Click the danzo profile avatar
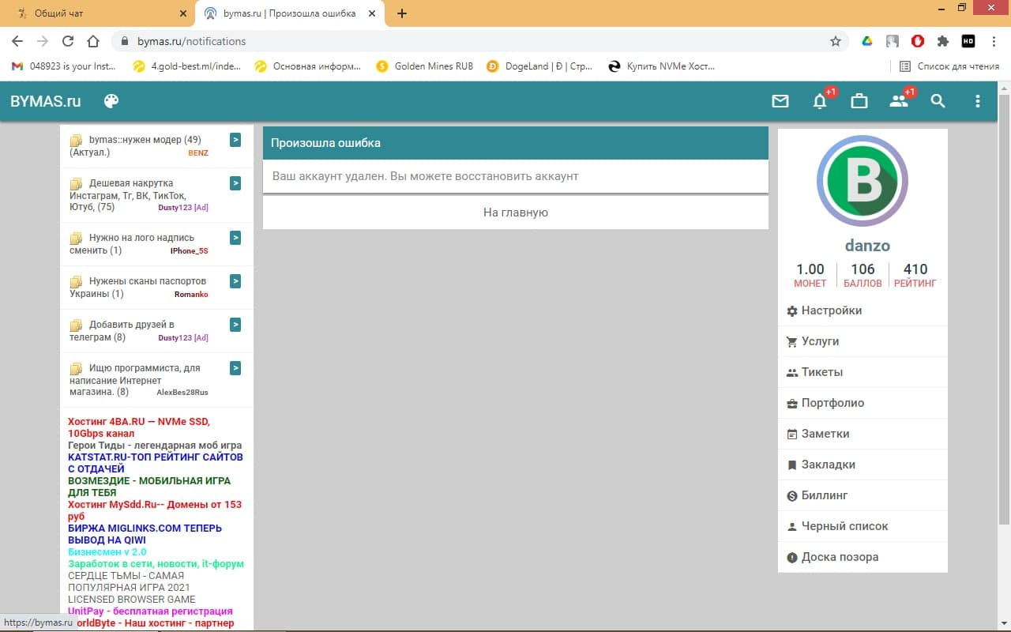This screenshot has height=632, width=1011. pyautogui.click(x=863, y=181)
